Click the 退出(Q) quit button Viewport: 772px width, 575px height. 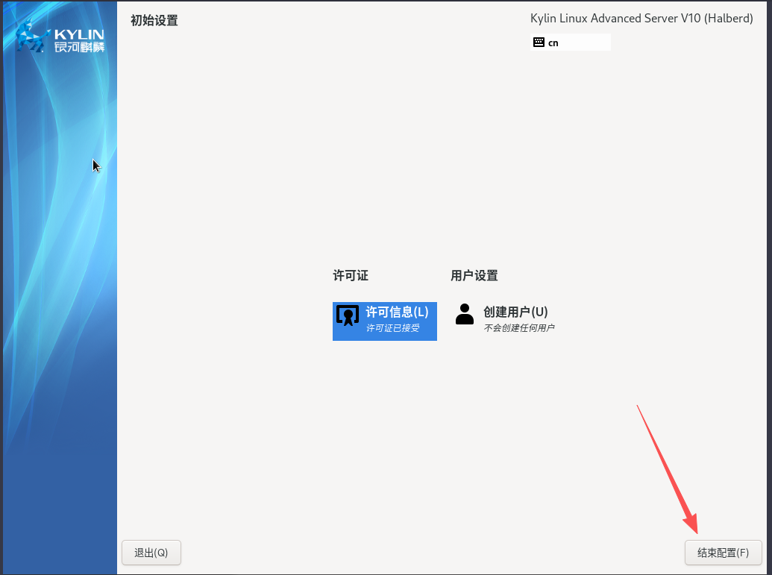151,553
